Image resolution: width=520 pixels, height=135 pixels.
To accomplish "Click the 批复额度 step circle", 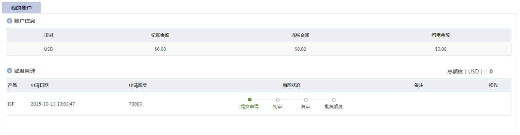I will coord(334,100).
